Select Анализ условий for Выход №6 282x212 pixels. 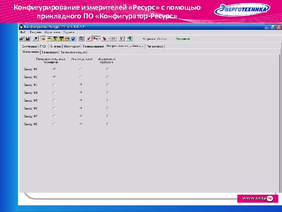[x=81, y=108]
